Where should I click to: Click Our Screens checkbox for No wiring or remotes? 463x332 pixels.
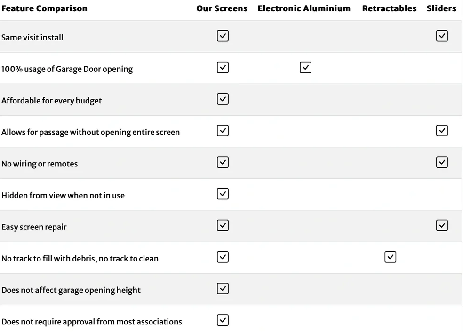[x=223, y=162]
